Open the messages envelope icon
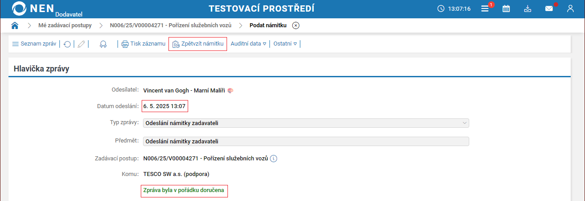 pyautogui.click(x=549, y=8)
